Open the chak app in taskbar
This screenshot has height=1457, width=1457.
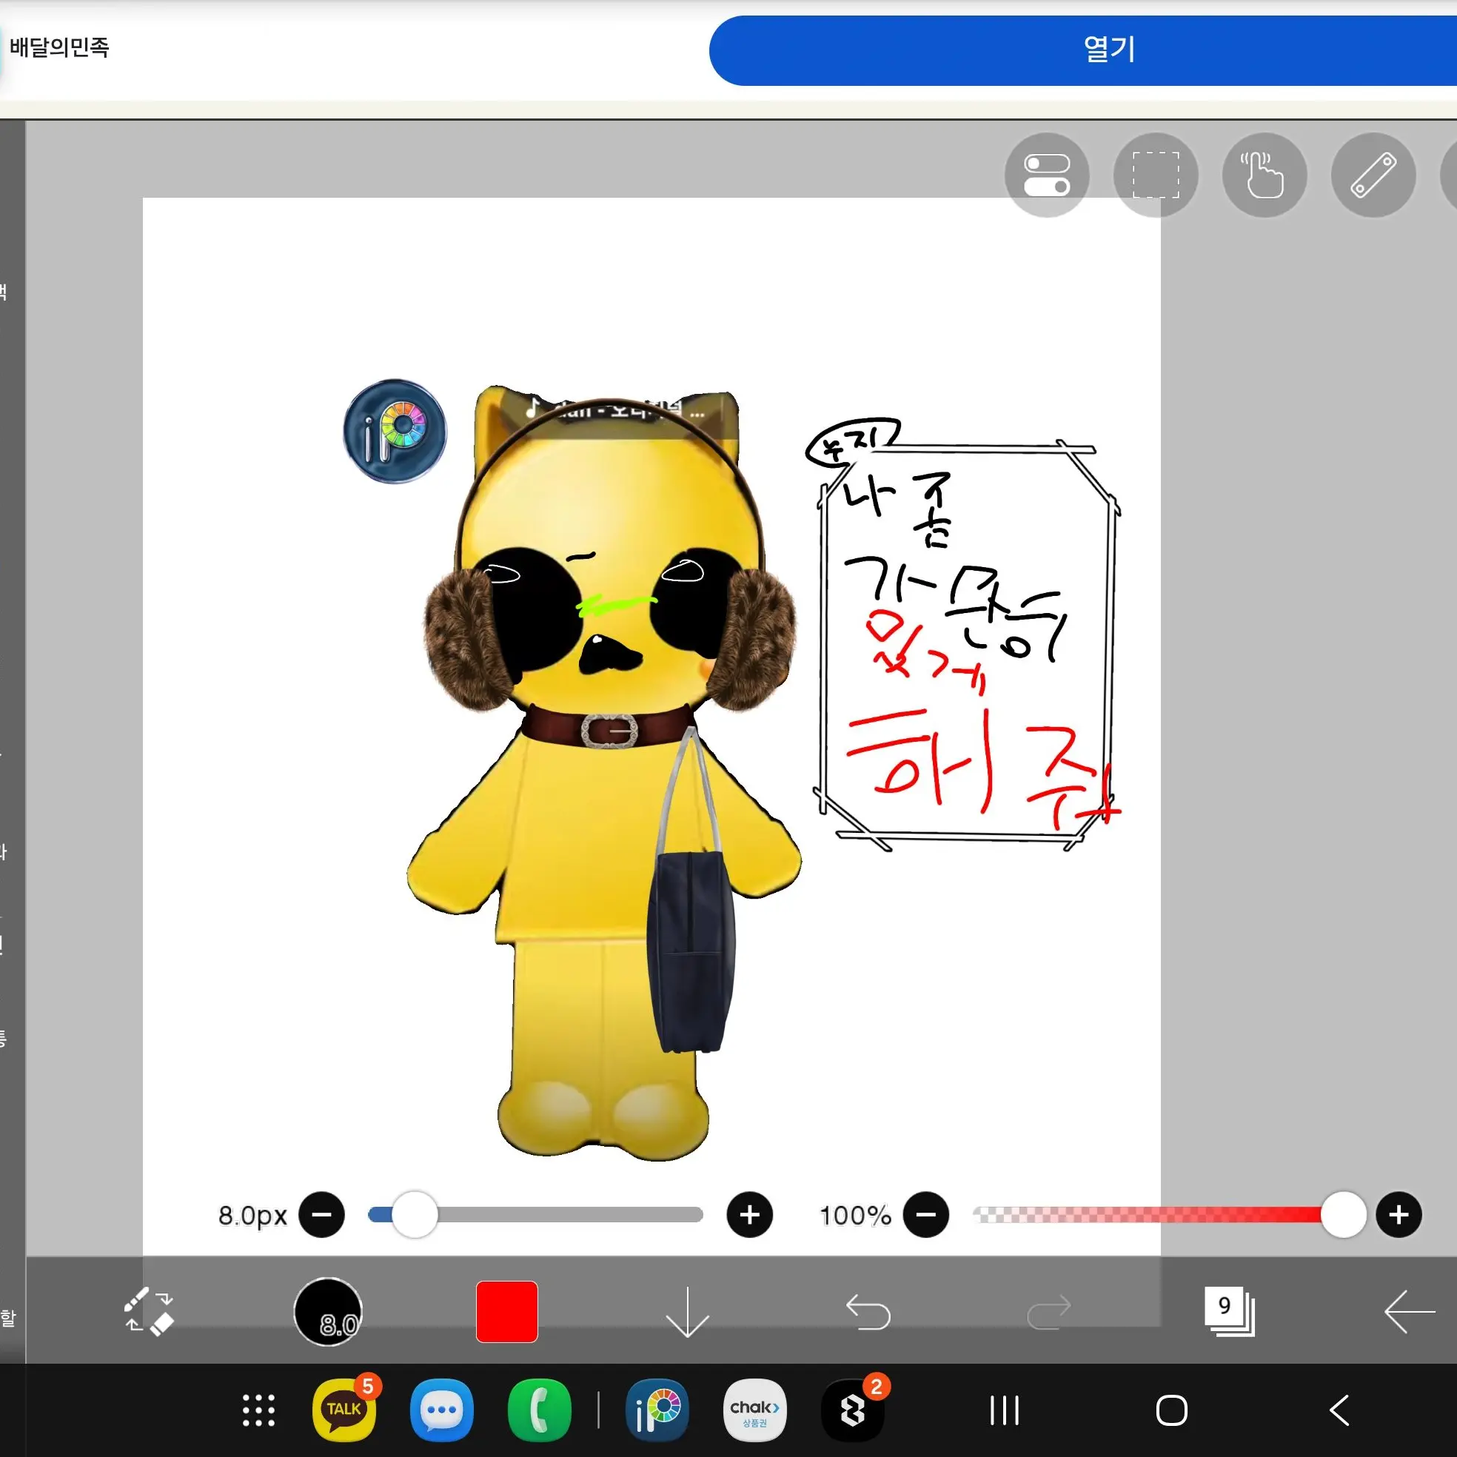[x=755, y=1410]
